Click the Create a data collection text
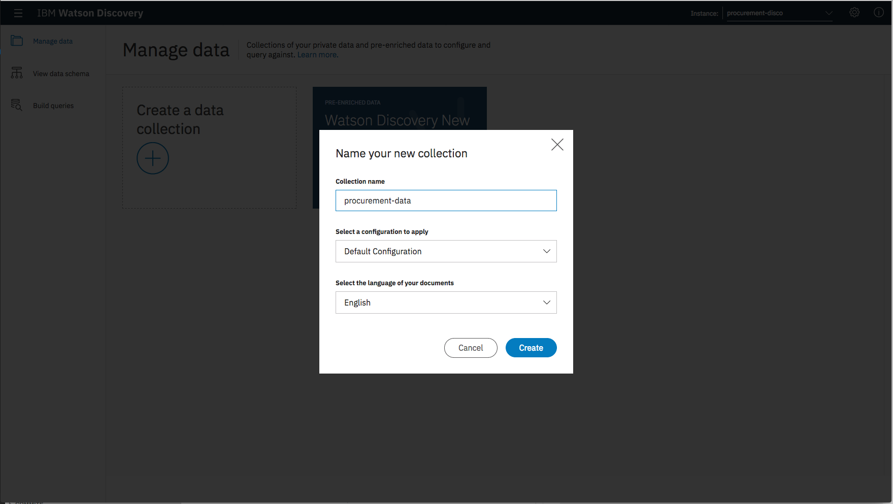The width and height of the screenshot is (893, 504). pyautogui.click(x=180, y=119)
